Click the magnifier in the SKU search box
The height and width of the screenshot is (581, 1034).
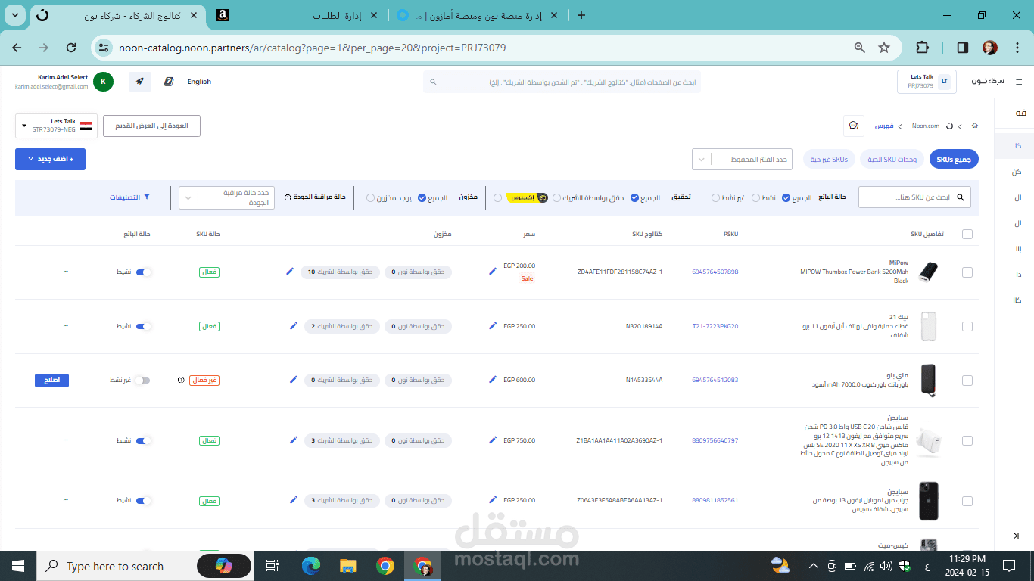[961, 197]
